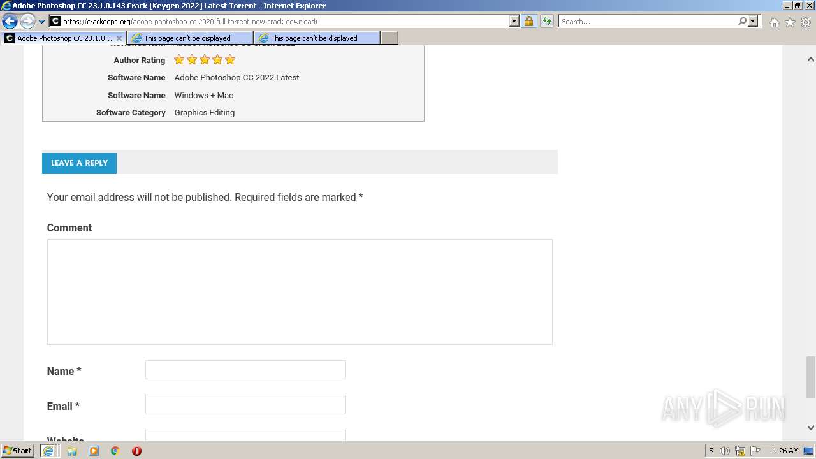Viewport: 816px width, 459px height.
Task: Click the fifth rating star
Action: (230, 60)
